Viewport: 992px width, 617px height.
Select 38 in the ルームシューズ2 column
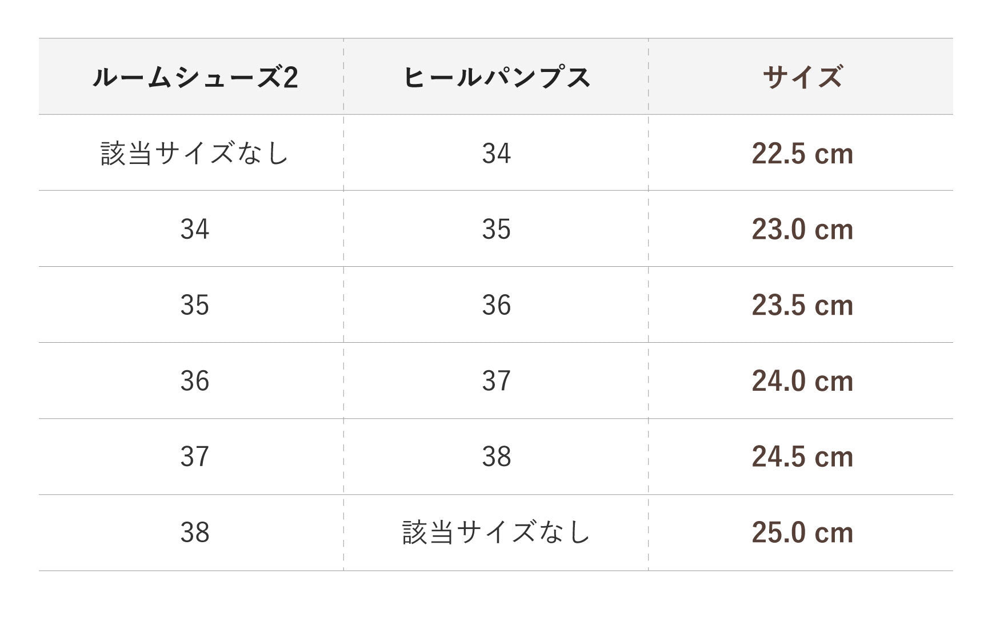[195, 532]
